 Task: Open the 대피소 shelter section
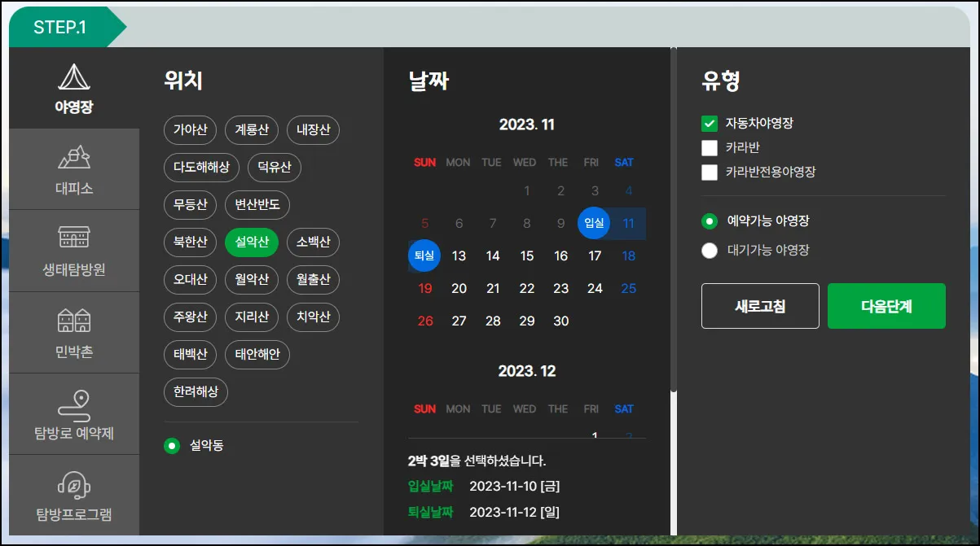pyautogui.click(x=75, y=168)
